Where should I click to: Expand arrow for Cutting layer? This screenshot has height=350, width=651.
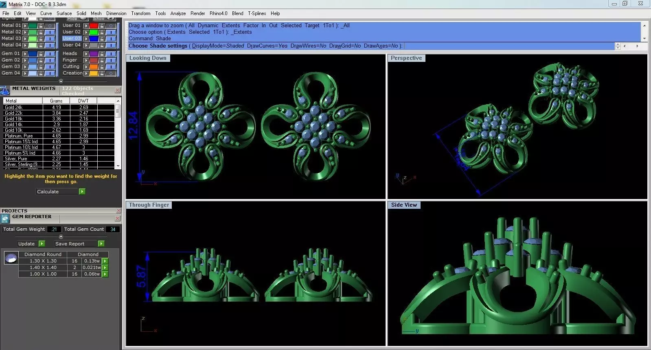(86, 67)
